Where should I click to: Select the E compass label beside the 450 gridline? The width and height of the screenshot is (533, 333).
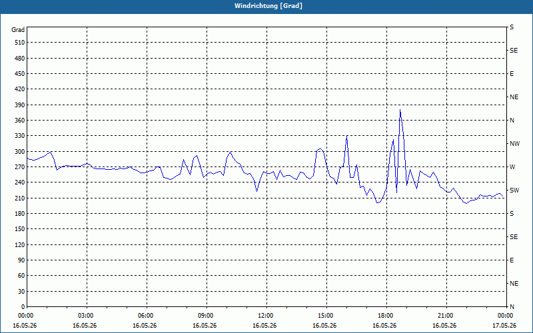(512, 74)
